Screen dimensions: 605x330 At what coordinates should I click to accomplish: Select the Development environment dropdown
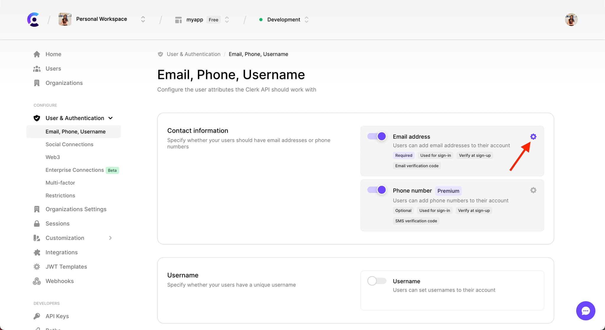tap(284, 19)
